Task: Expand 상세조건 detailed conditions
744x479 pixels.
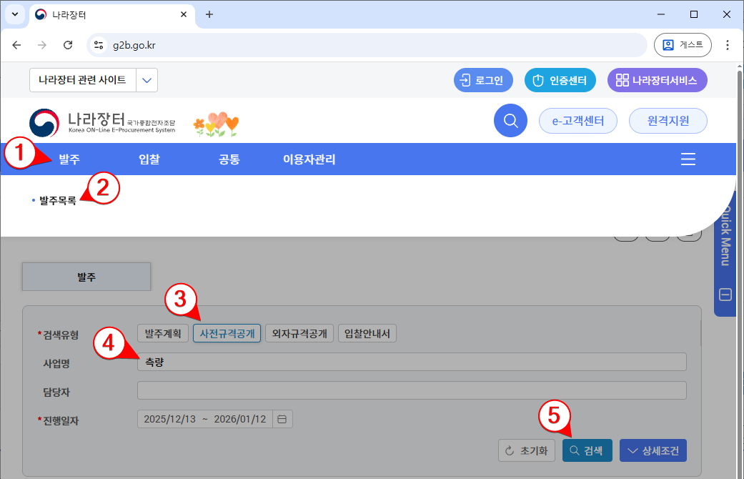Action: 653,450
